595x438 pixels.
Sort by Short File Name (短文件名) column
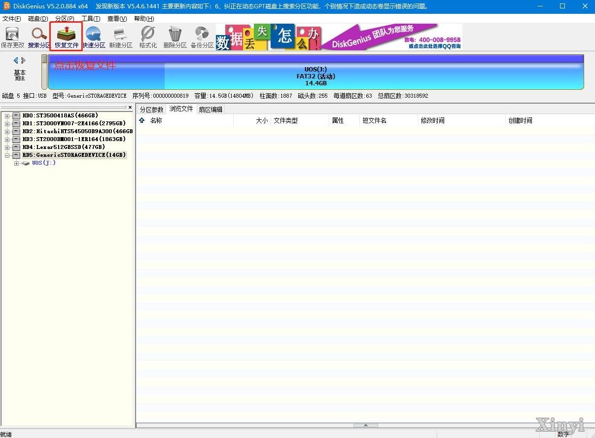pos(375,120)
